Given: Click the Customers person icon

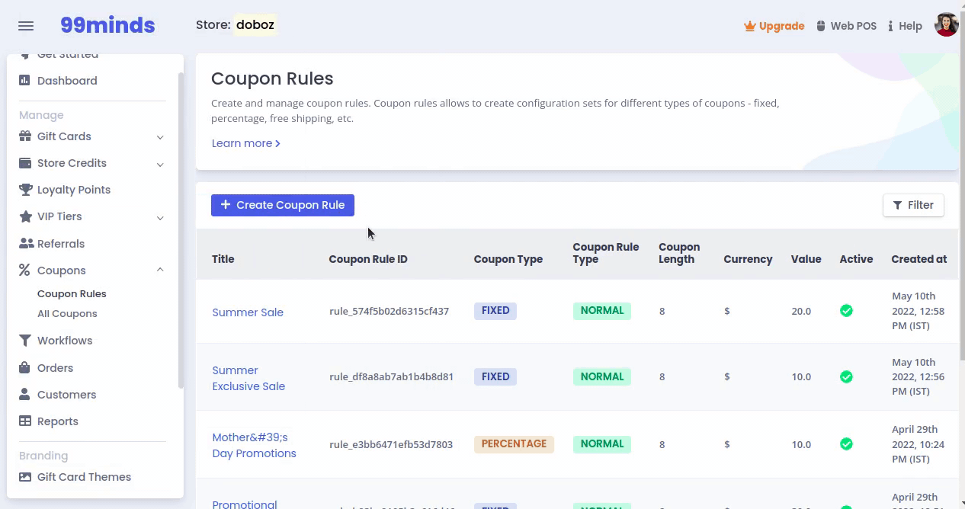Looking at the screenshot, I should [x=25, y=395].
